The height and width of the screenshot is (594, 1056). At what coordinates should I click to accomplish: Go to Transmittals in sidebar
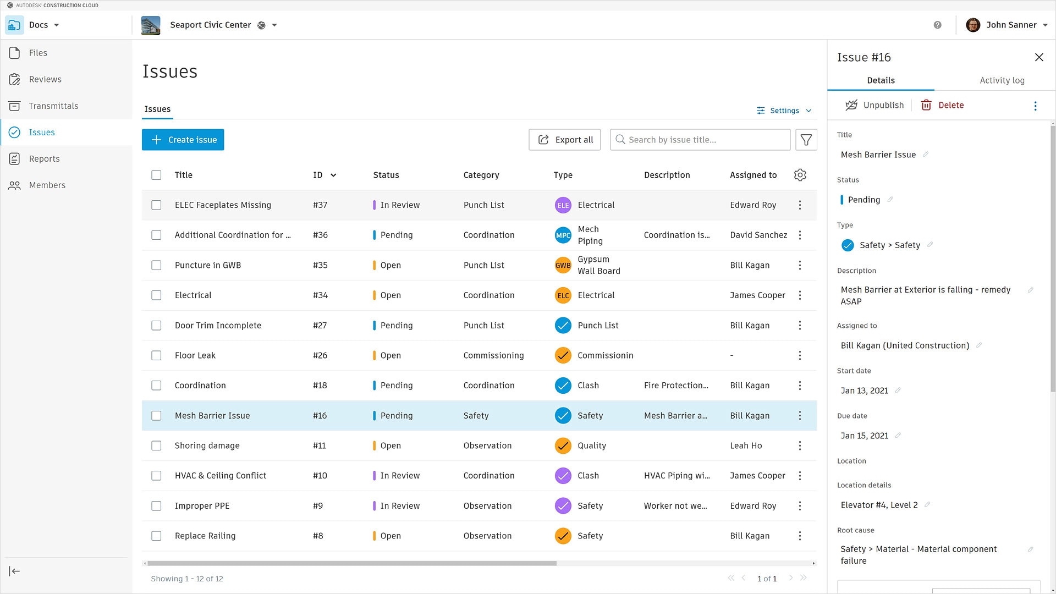pos(53,106)
